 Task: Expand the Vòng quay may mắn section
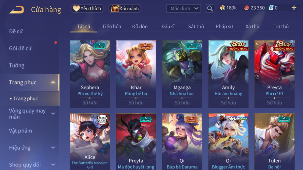click(53, 114)
